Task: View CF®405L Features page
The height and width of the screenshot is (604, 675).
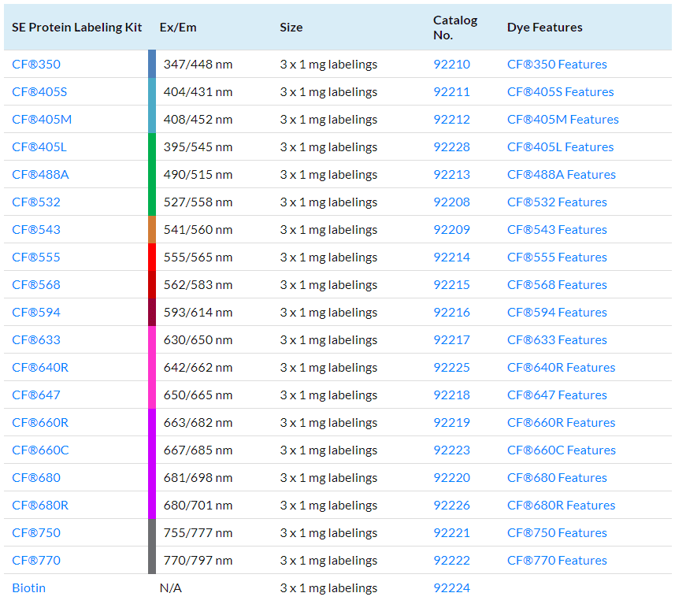Action: click(560, 147)
